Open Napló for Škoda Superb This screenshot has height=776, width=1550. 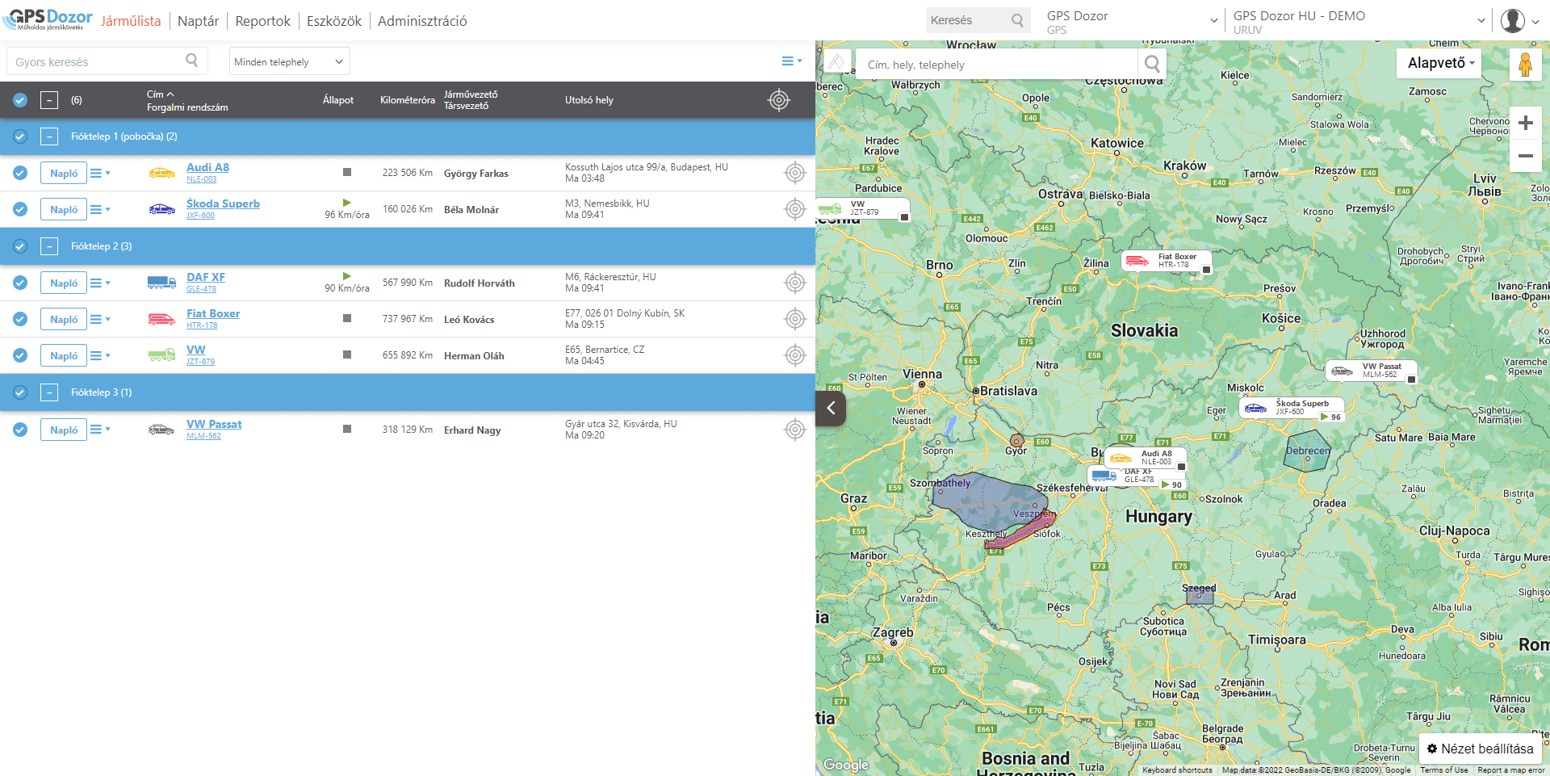click(x=64, y=209)
